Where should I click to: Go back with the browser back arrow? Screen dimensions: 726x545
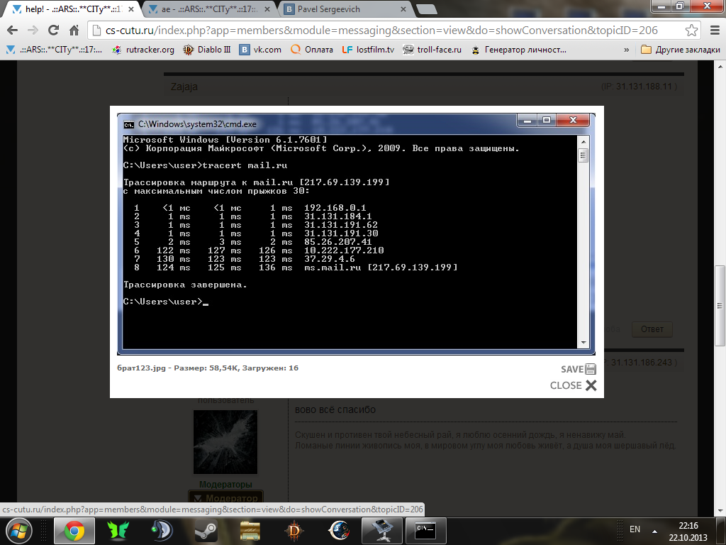pos(13,31)
